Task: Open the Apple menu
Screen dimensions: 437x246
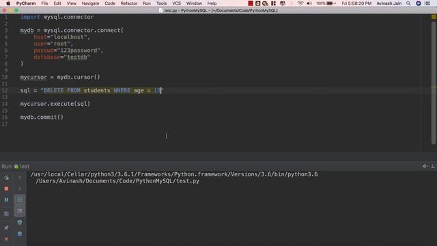Action: (8, 3)
